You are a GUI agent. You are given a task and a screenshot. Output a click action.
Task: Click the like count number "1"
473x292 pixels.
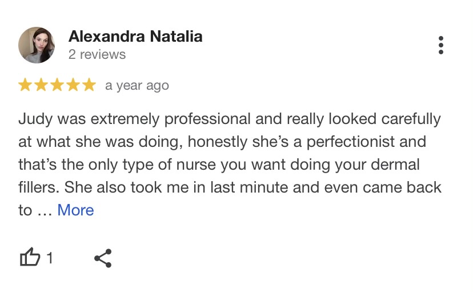[x=50, y=258]
